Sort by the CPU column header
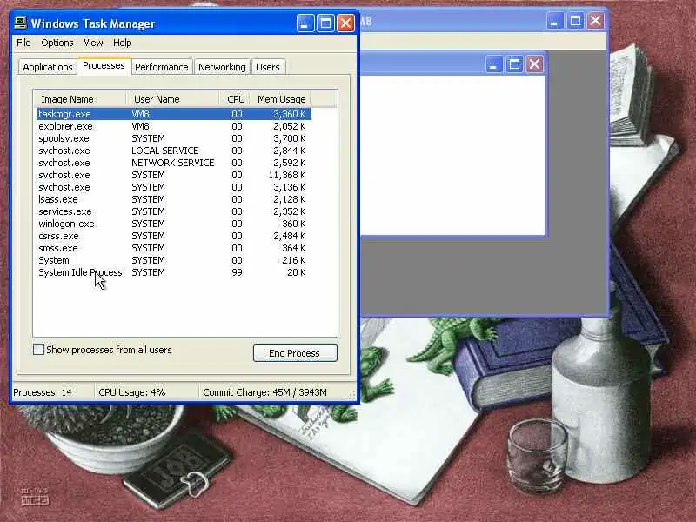This screenshot has height=522, width=696. pyautogui.click(x=234, y=99)
